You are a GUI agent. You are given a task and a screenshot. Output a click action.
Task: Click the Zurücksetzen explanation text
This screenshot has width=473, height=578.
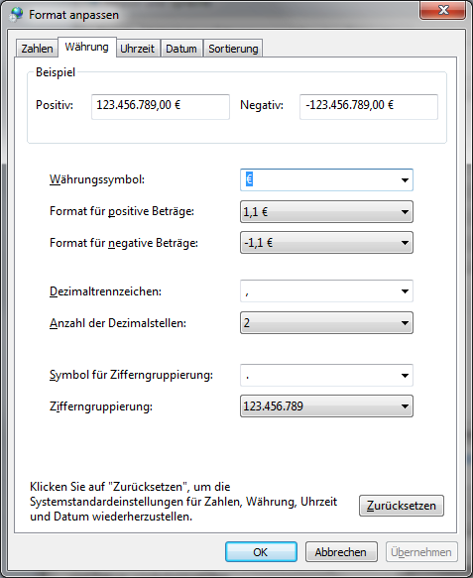click(183, 502)
